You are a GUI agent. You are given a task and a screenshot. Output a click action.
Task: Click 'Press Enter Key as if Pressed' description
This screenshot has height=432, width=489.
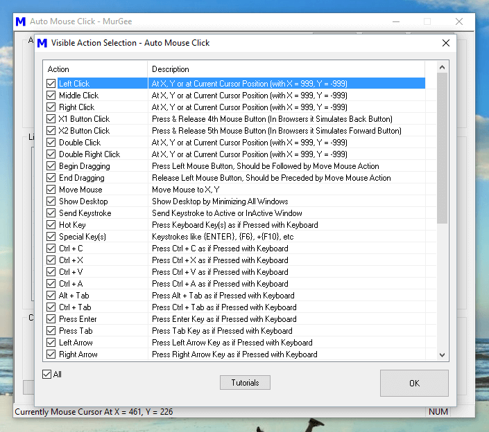(x=224, y=319)
